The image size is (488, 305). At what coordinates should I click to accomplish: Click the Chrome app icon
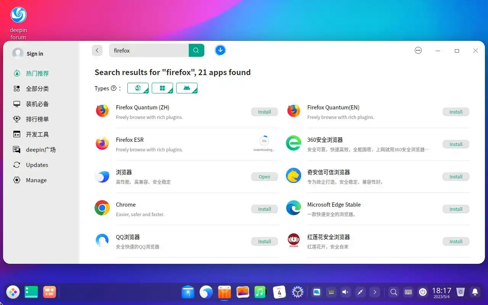coord(102,208)
